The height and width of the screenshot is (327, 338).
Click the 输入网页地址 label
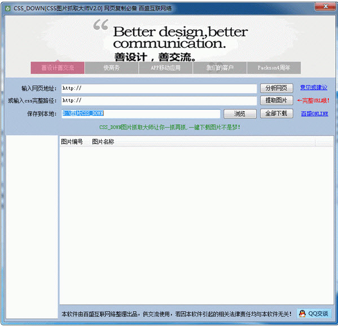(39, 89)
